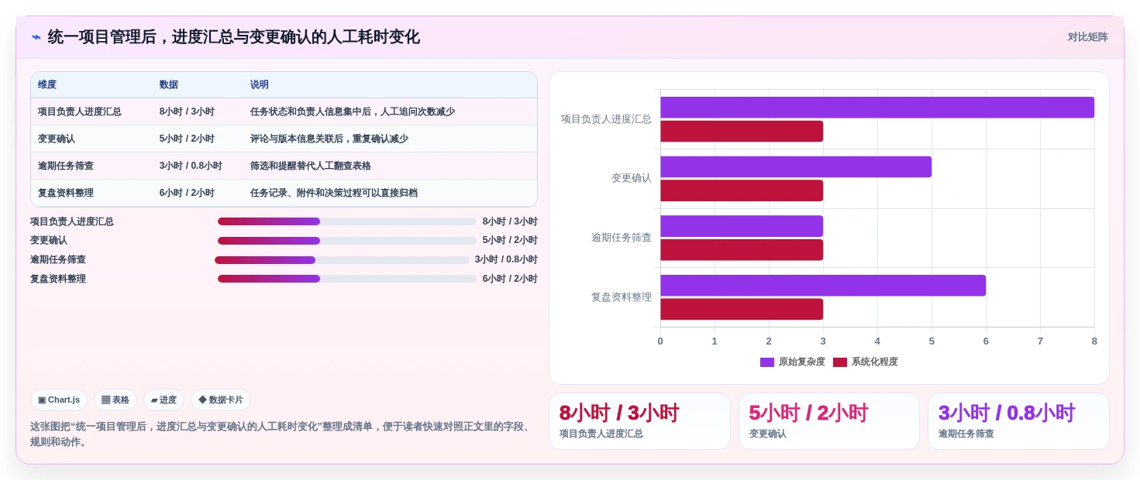Click the Chart.js tag chip
The width and height of the screenshot is (1140, 480).
pos(59,400)
